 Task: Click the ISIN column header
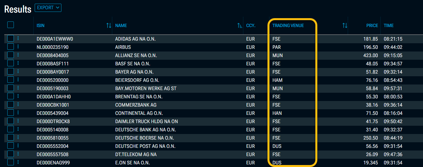(40, 25)
